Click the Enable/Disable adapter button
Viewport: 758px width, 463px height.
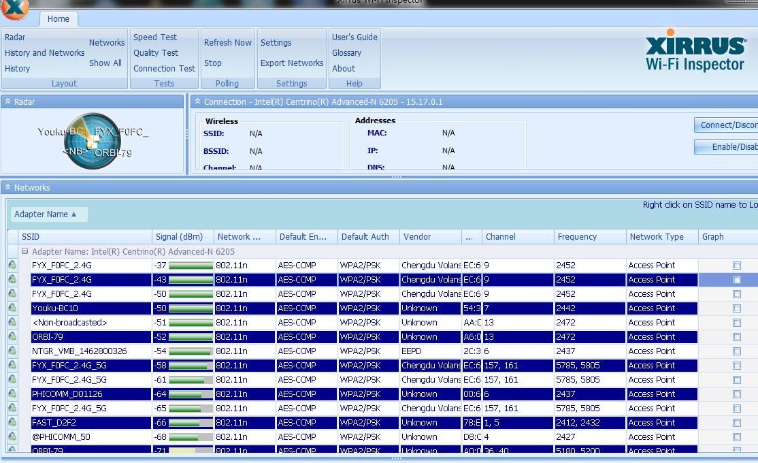(x=726, y=146)
